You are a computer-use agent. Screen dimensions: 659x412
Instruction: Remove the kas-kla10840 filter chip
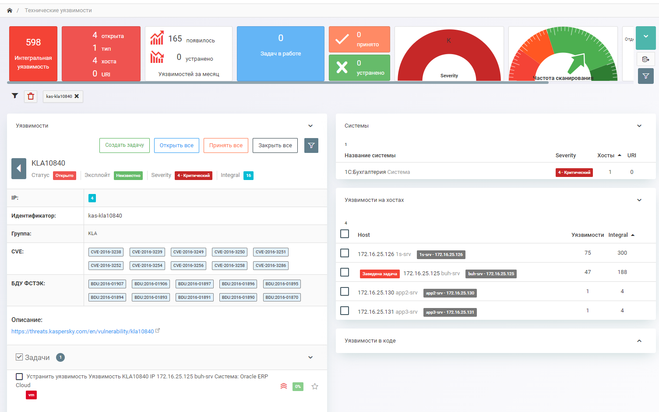point(77,97)
